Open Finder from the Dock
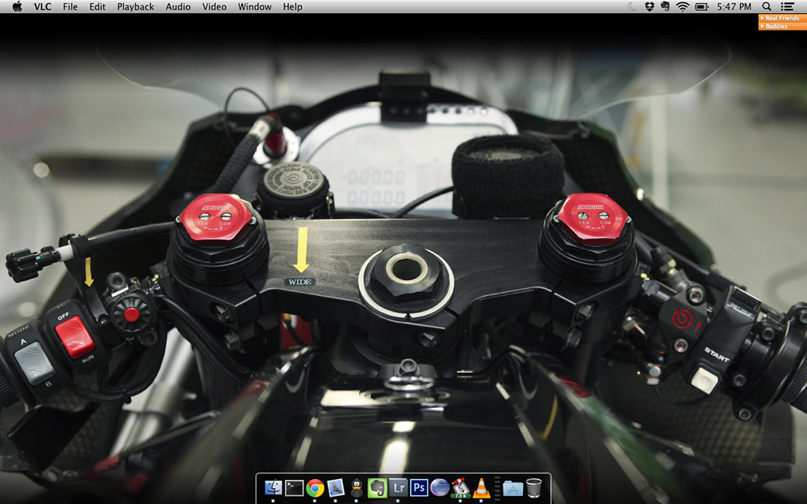Screen dimensions: 807x504 tap(273, 487)
